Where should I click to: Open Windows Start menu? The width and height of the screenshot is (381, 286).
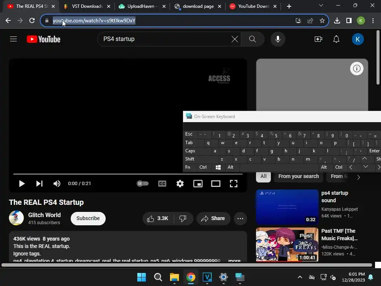tap(141, 277)
